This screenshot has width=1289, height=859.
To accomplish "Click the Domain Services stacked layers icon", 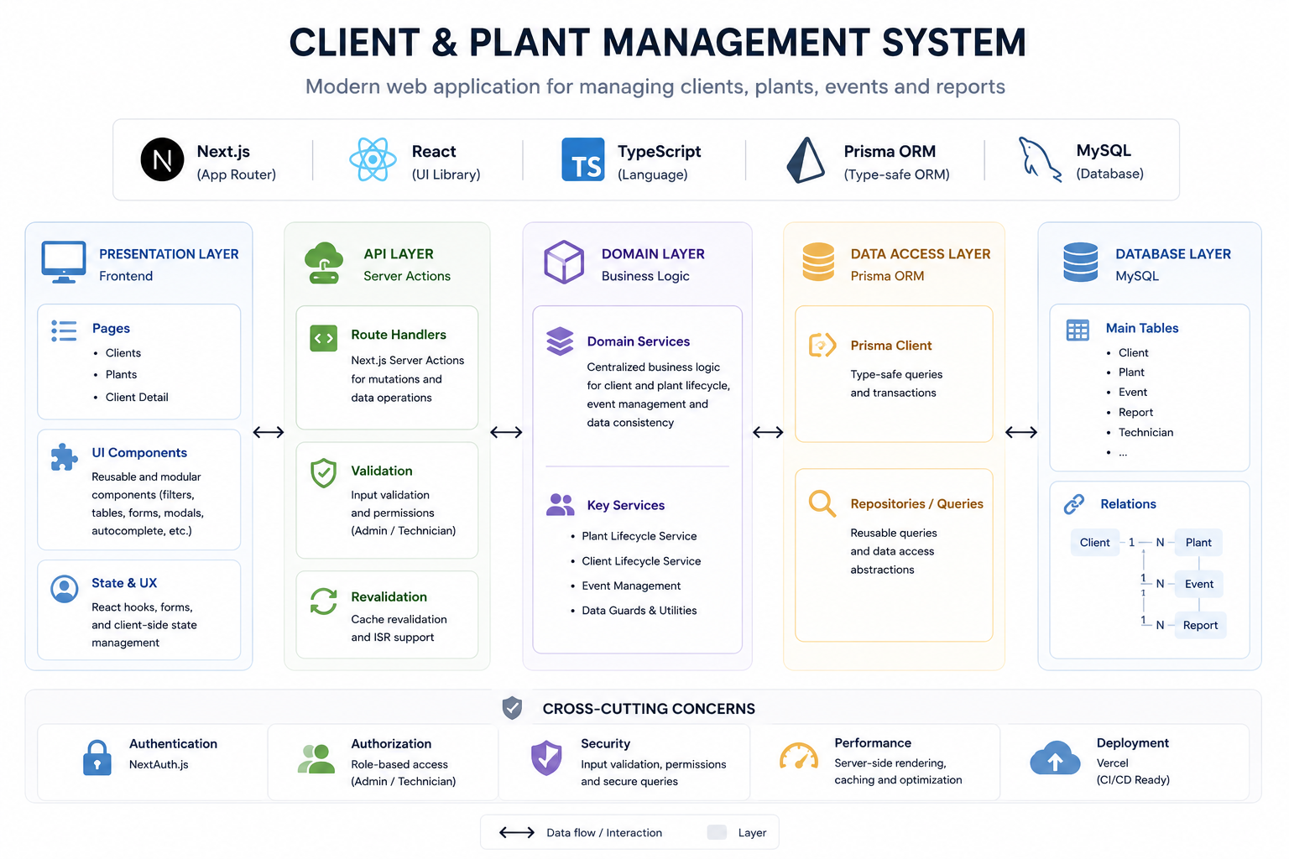I will (x=561, y=341).
